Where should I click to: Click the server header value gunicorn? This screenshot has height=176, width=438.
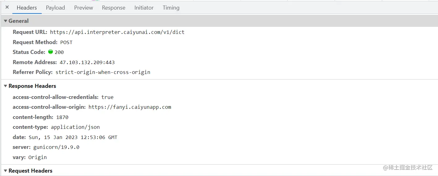pos(56,147)
